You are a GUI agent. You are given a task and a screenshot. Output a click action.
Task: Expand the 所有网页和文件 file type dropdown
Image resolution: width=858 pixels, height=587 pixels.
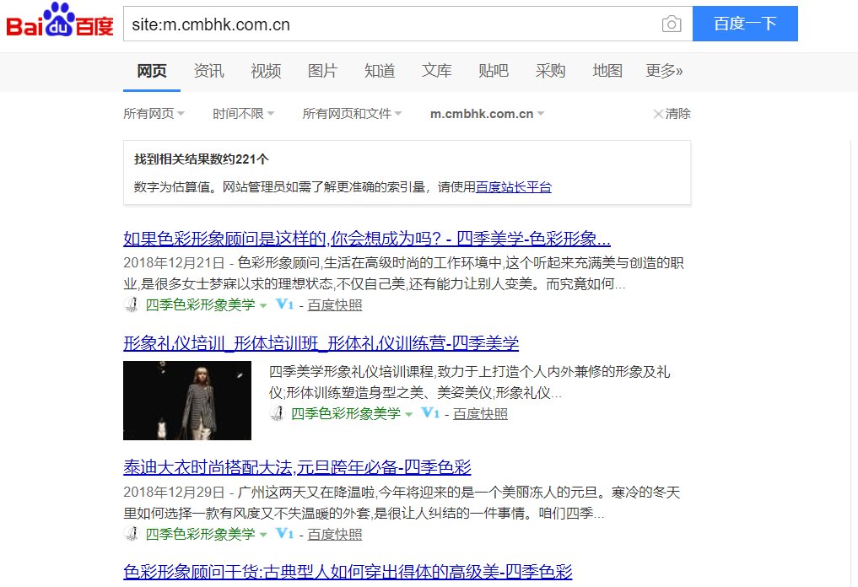pos(352,114)
